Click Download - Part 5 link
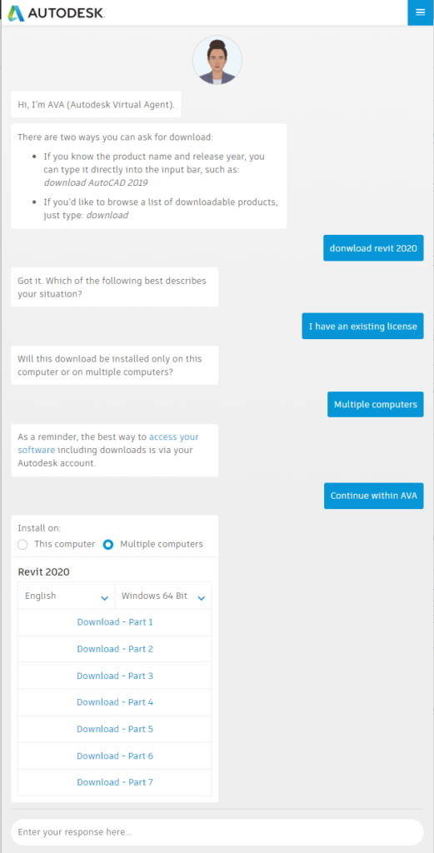This screenshot has width=434, height=853. 115,728
